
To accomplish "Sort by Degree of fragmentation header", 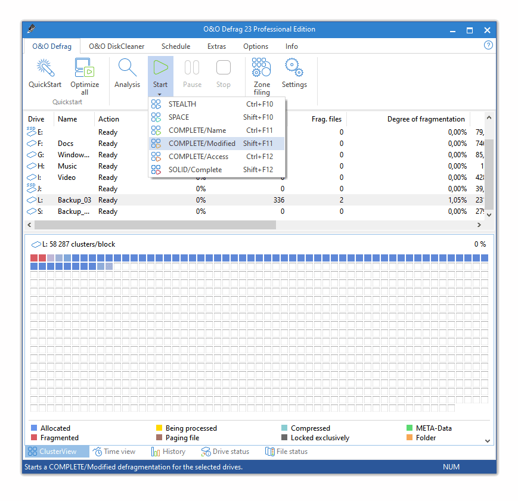I will coord(426,119).
